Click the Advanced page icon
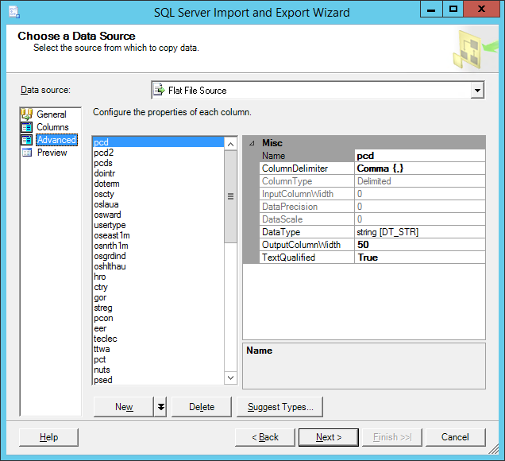505x461 pixels. (26, 140)
